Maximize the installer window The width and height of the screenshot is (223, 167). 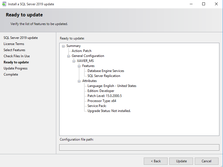(204, 4)
